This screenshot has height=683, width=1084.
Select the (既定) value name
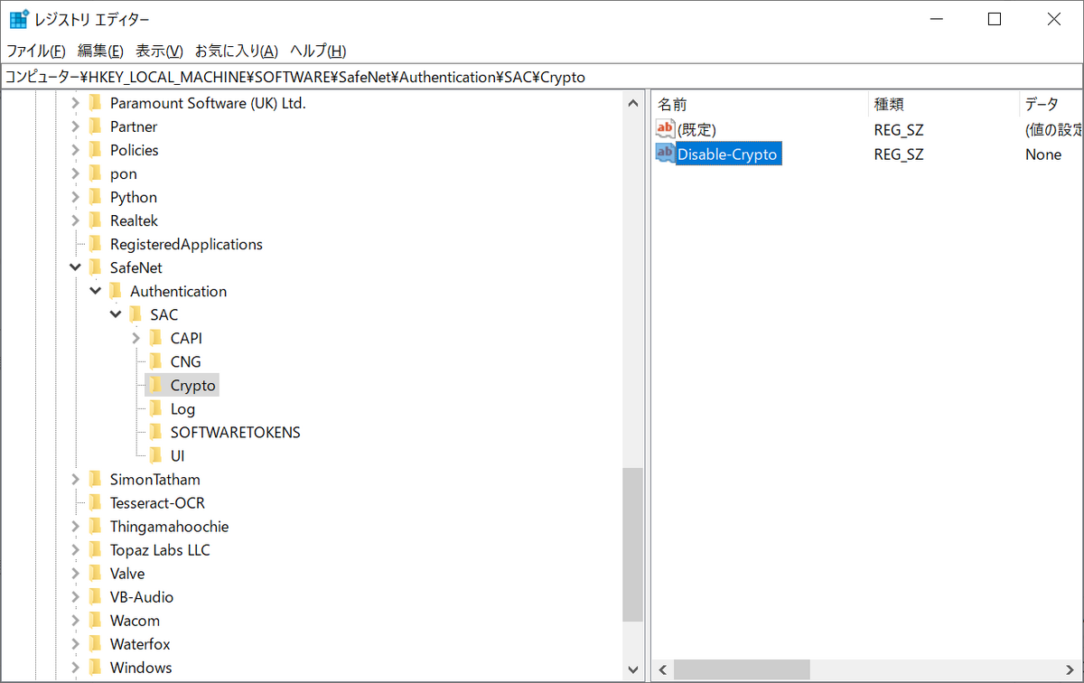tap(696, 130)
